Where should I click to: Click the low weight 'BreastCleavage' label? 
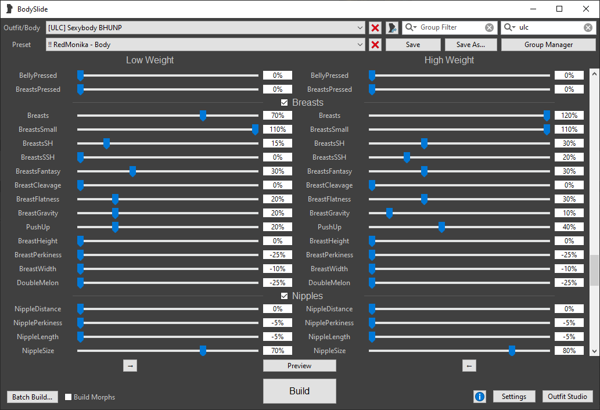pos(38,185)
